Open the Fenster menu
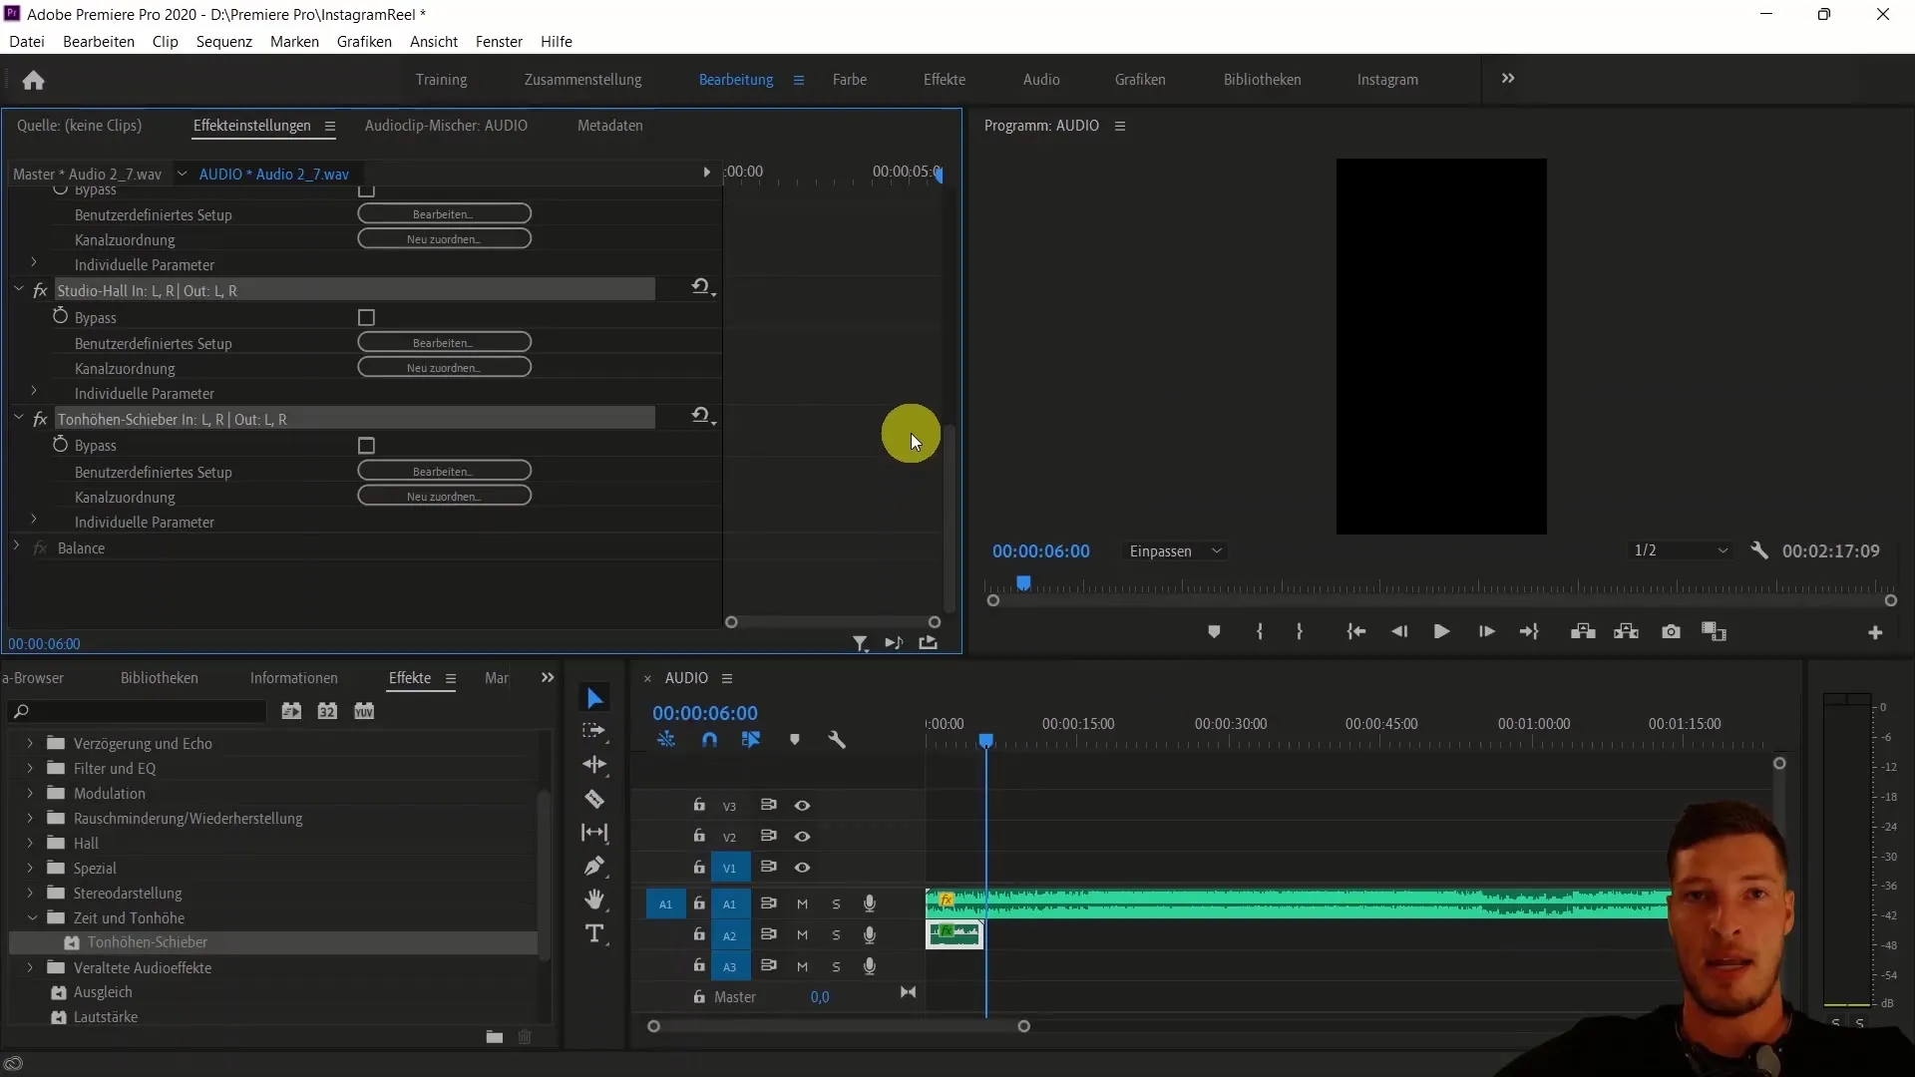 click(x=499, y=42)
